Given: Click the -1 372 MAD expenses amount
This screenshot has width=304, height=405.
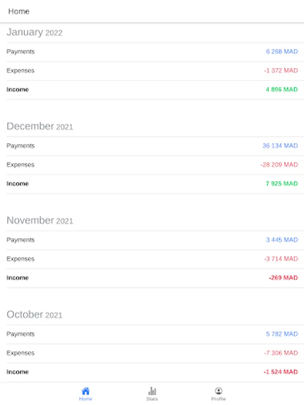Looking at the screenshot, I should (281, 71).
